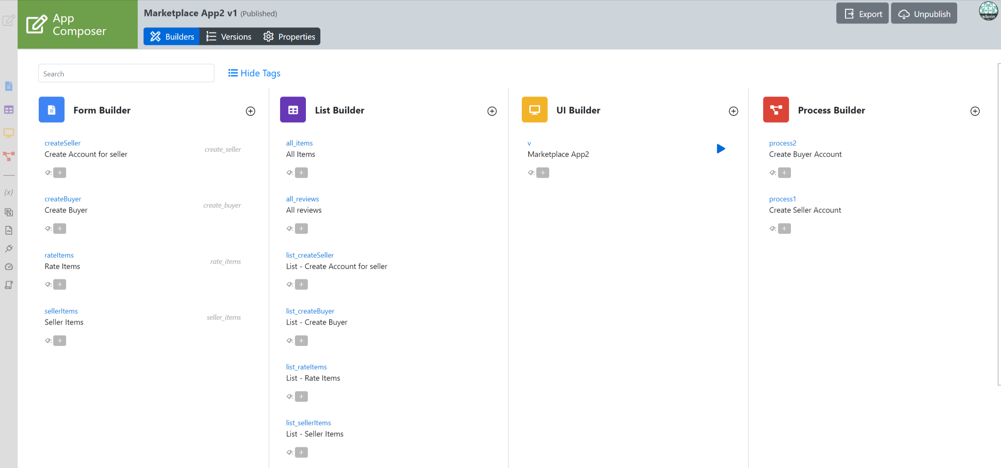
Task: Focus the Search input field
Action: pos(126,73)
